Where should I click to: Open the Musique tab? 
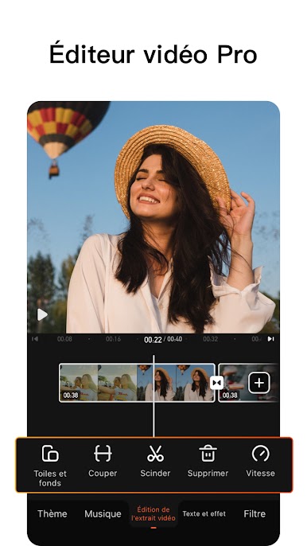pos(103,513)
